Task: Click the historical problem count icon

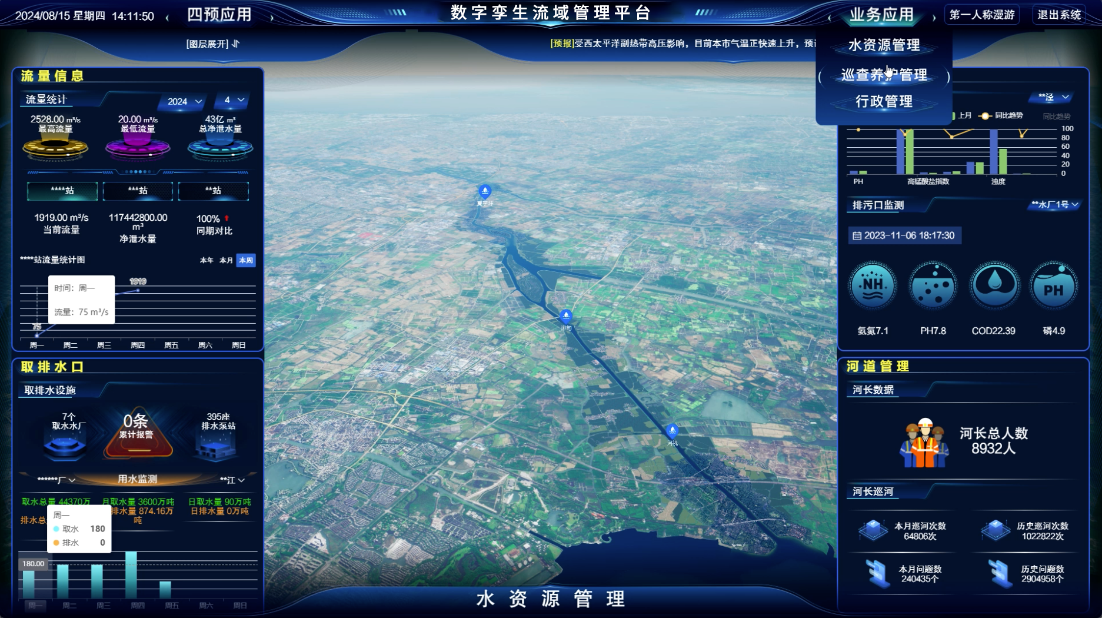Action: (x=1000, y=573)
